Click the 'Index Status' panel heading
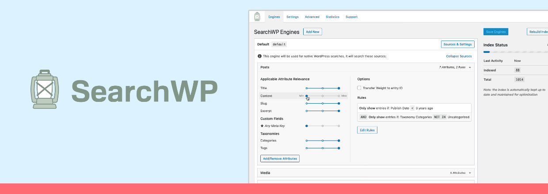The image size is (548, 194). click(x=495, y=45)
